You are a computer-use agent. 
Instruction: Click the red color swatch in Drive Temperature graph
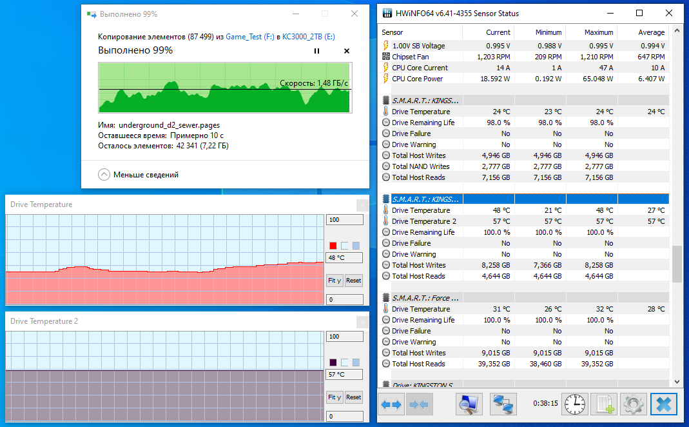coord(333,245)
